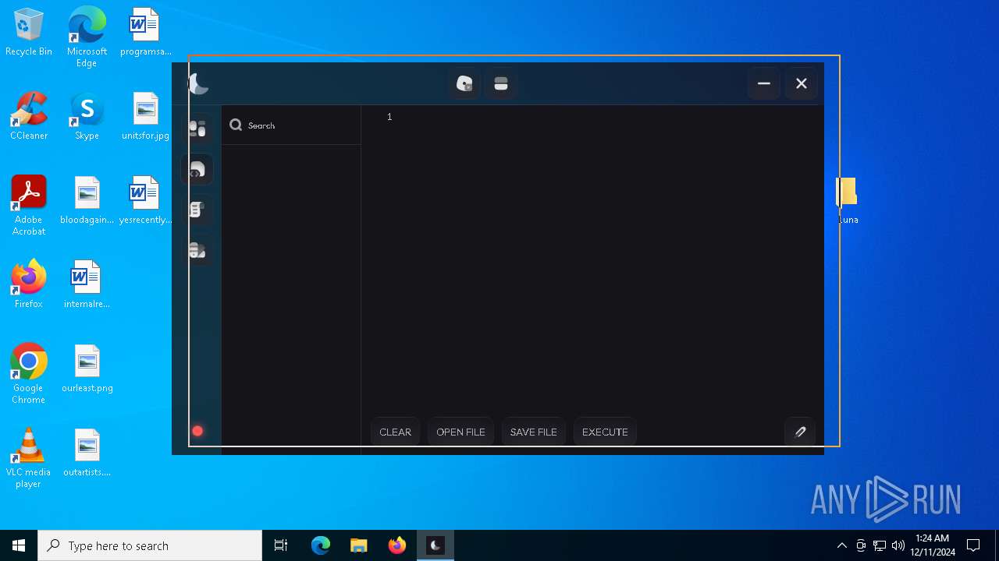Image resolution: width=999 pixels, height=561 pixels.
Task: Click the Luna app taskbar button
Action: coord(436,545)
